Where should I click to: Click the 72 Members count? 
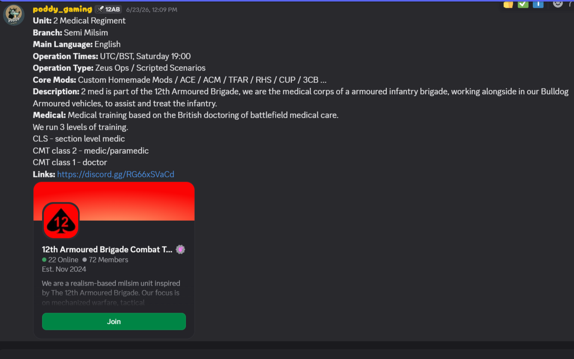[x=105, y=260]
